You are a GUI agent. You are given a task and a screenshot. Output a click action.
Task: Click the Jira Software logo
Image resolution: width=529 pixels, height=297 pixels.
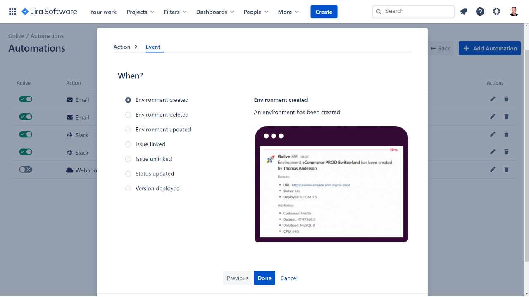click(x=49, y=12)
